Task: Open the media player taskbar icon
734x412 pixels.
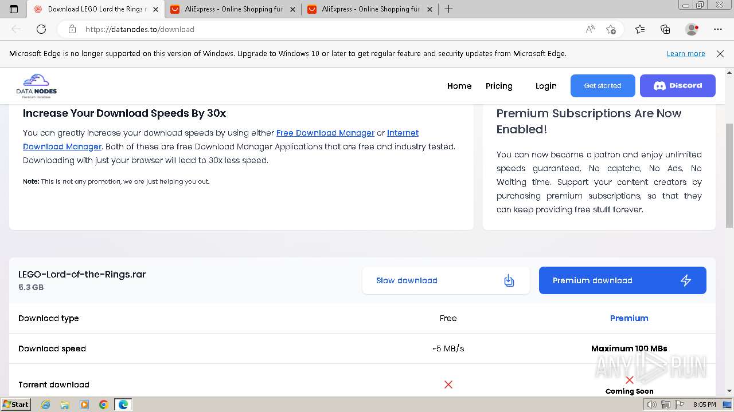Action: (84, 405)
